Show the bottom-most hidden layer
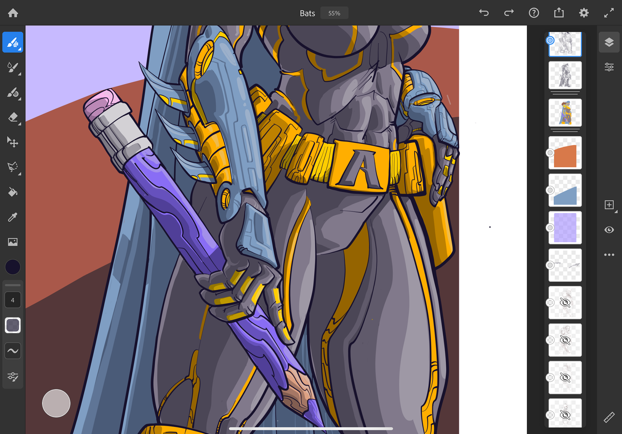Screen dimensions: 622x434 [565, 413]
